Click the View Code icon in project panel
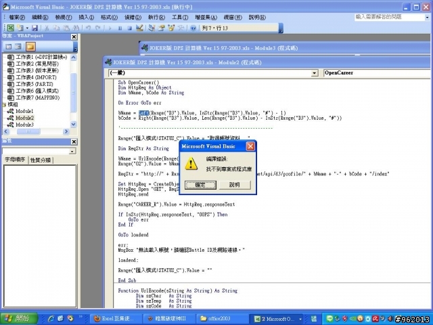This screenshot has height=325, width=433. pyautogui.click(x=9, y=47)
